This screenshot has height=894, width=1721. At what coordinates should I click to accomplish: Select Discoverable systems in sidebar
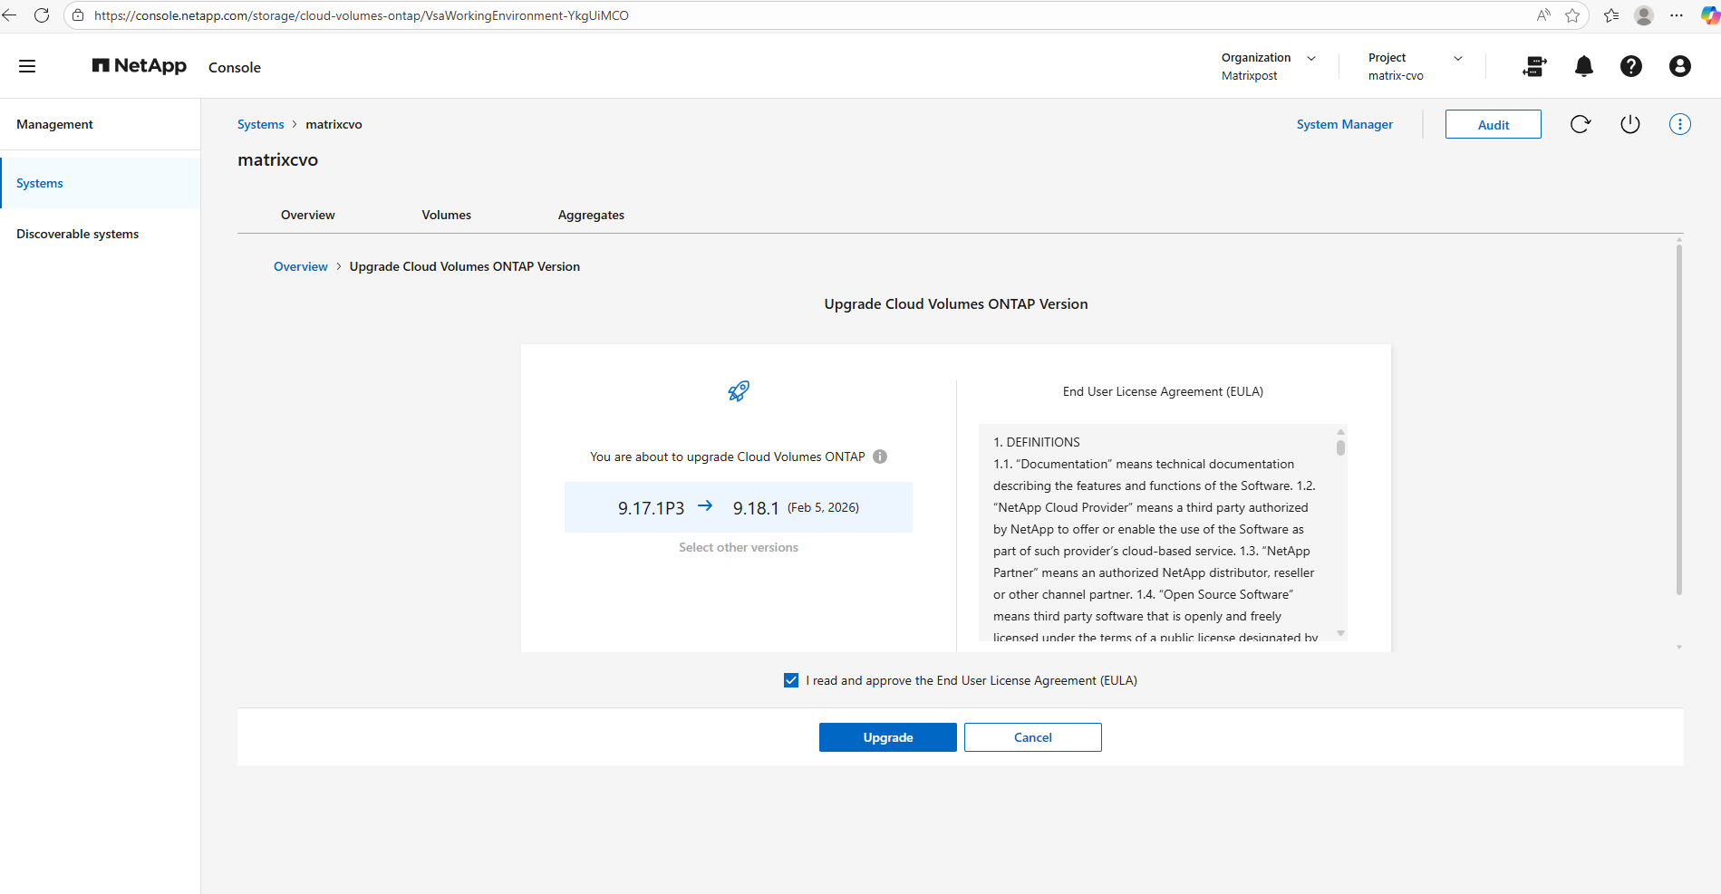tap(78, 234)
